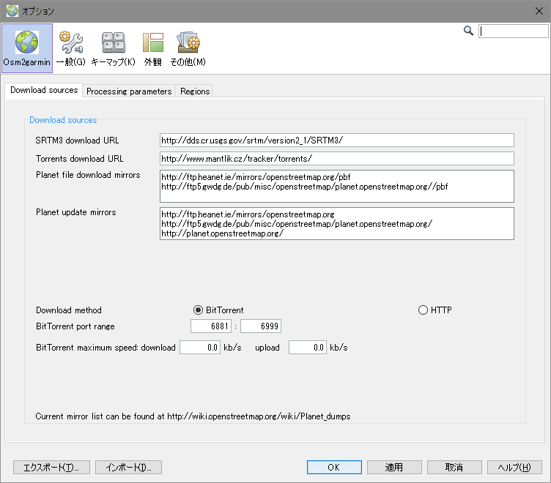Click the SRTM3 download URL field
Screen dimensions: 551x483
pyautogui.click(x=336, y=140)
